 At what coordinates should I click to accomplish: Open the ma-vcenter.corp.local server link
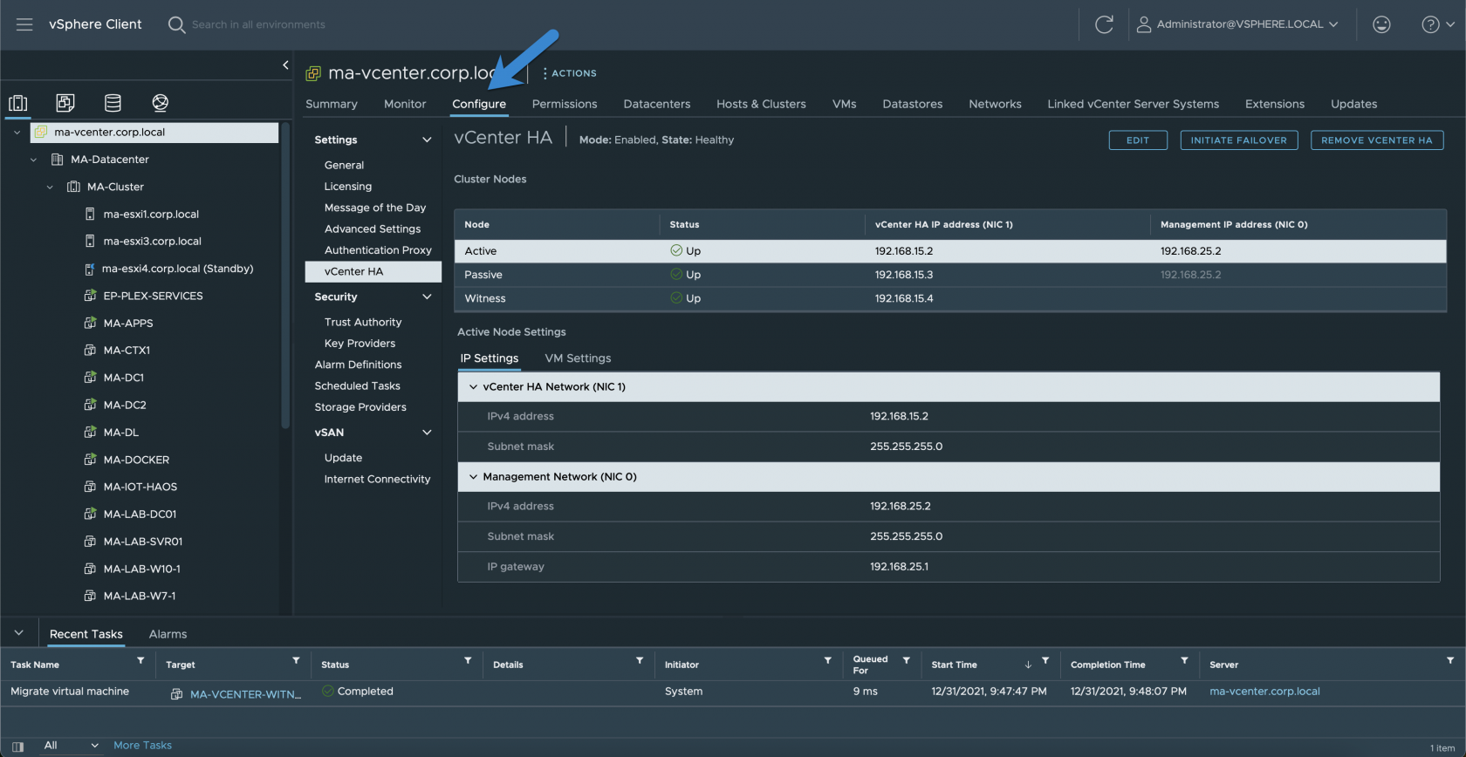pyautogui.click(x=1264, y=692)
